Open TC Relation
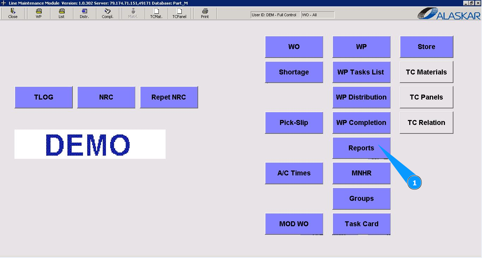 click(426, 122)
